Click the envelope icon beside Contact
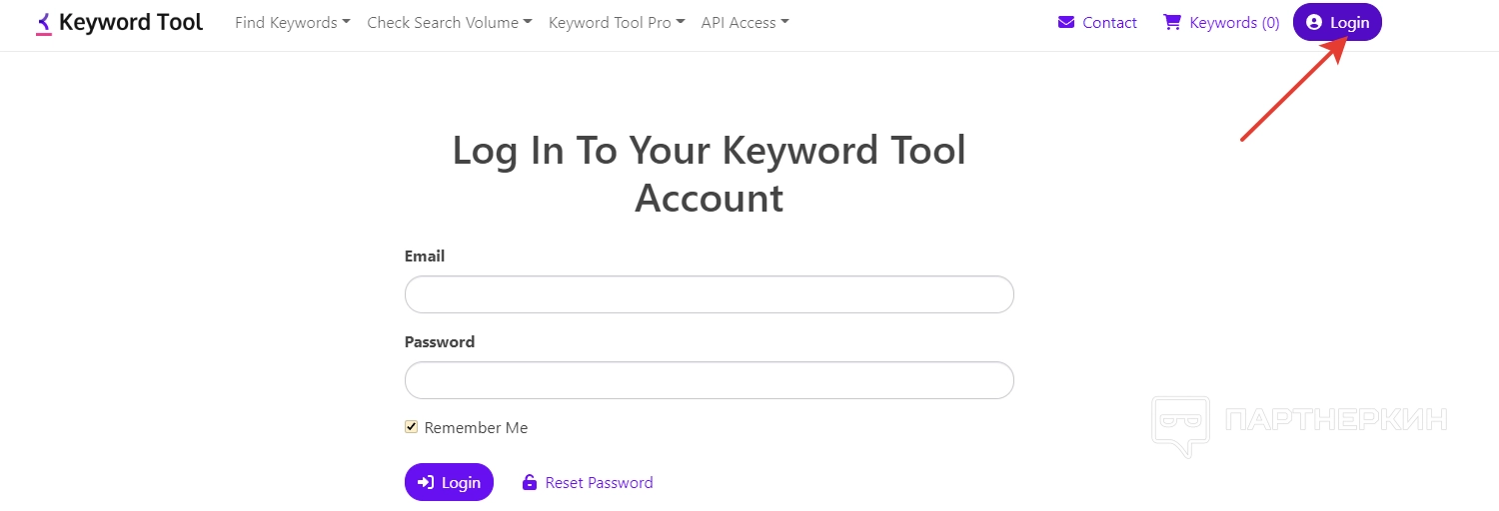 pos(1066,22)
